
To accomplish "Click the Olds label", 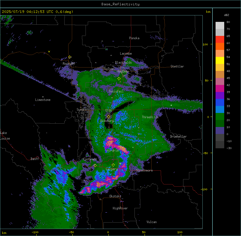I will (x=108, y=110).
